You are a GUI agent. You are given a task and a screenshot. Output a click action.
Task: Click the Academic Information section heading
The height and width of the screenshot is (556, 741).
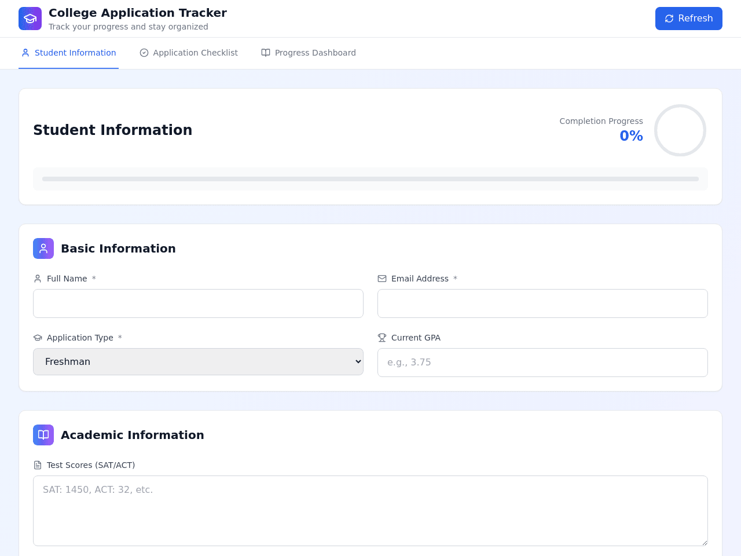[x=133, y=435]
